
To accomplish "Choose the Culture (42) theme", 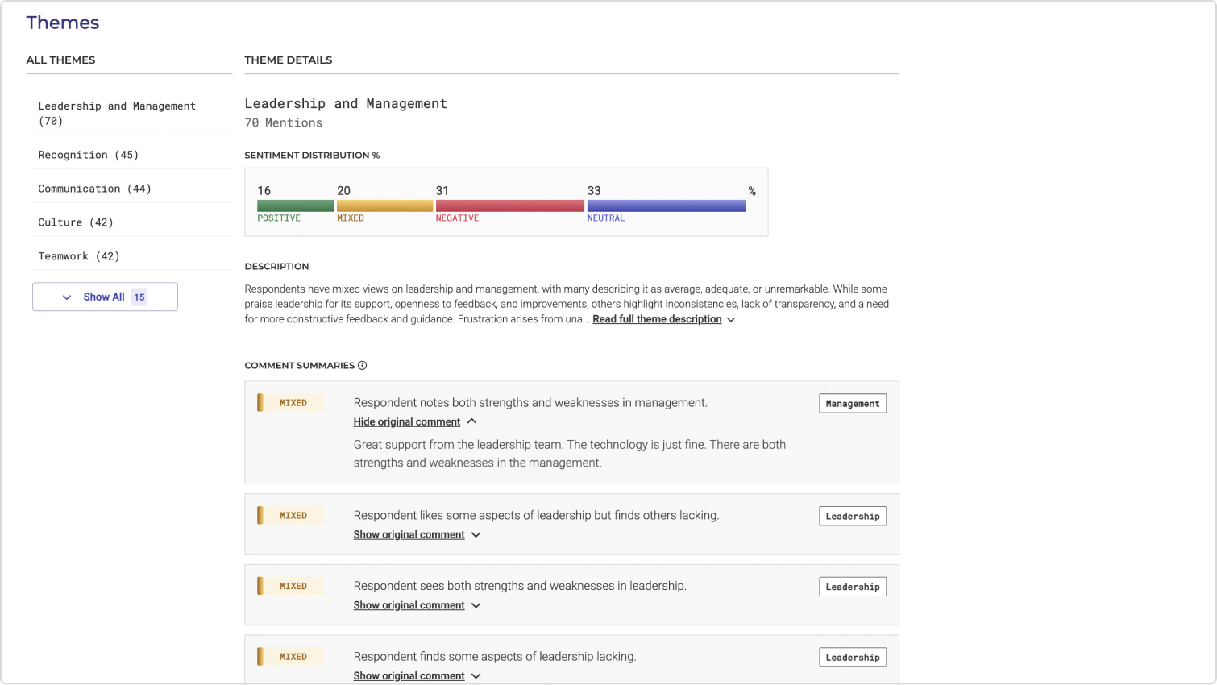I will click(x=132, y=222).
